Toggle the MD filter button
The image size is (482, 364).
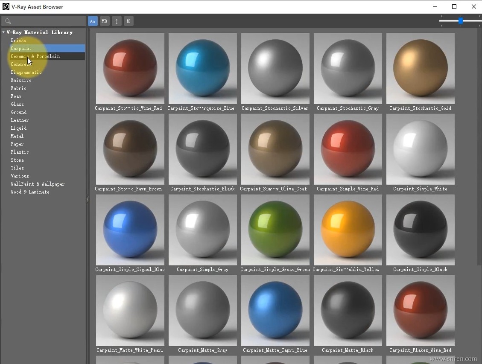click(x=105, y=21)
